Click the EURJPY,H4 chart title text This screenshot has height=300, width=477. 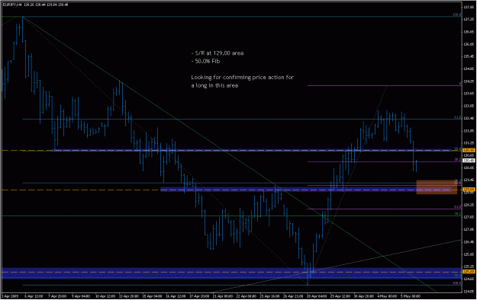11,5
